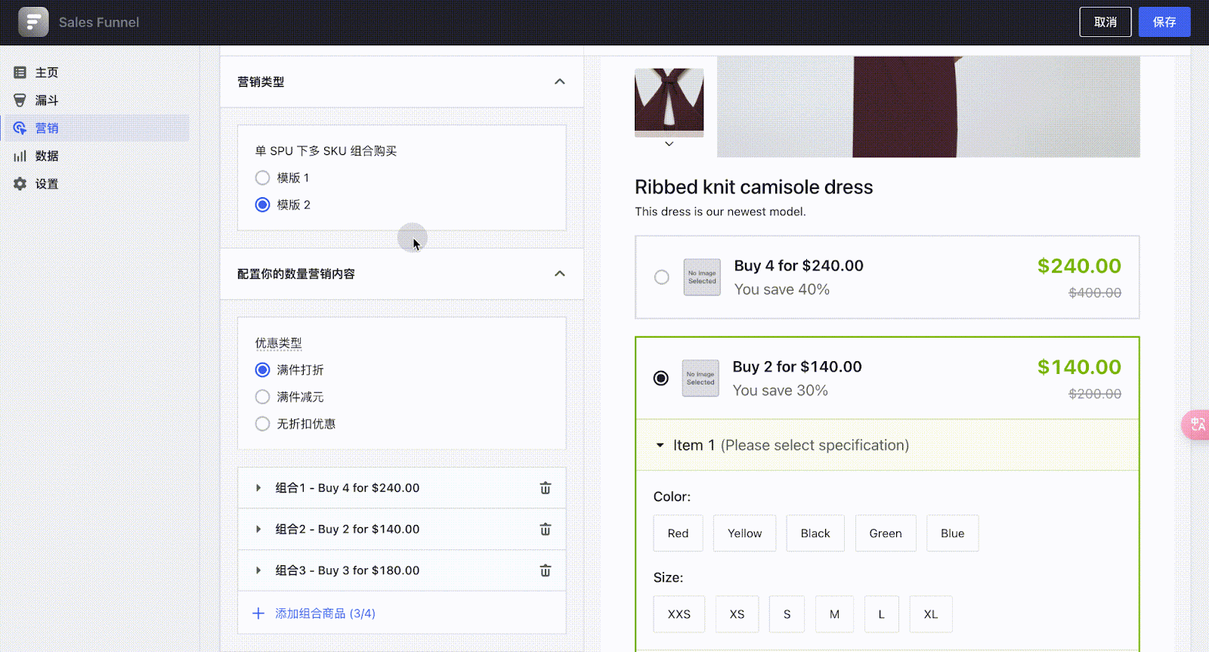
Task: Select 模版 1 radio button
Action: tap(262, 178)
